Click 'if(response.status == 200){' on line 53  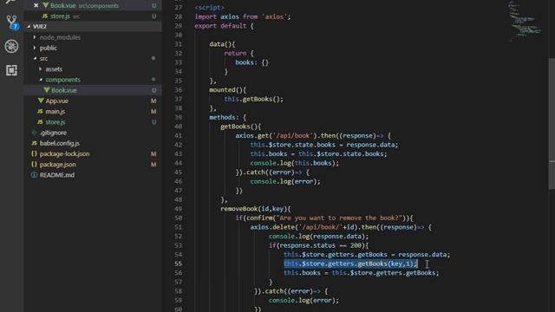[x=318, y=245]
